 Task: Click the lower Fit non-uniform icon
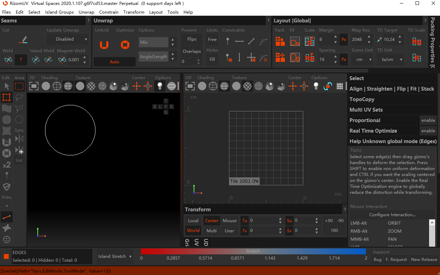pyautogui.click(x=295, y=57)
